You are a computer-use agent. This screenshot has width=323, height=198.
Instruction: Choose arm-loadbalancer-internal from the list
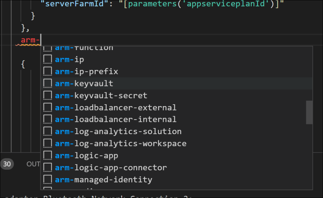(115, 119)
